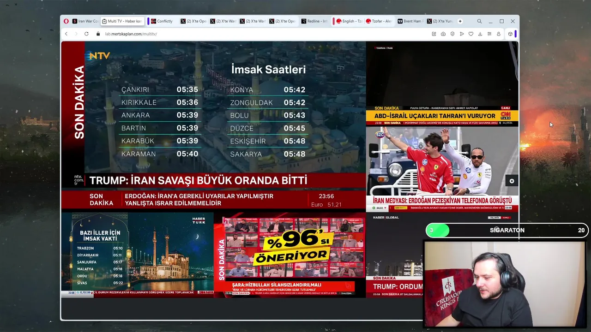Switch to the Redline tab

[x=314, y=21]
